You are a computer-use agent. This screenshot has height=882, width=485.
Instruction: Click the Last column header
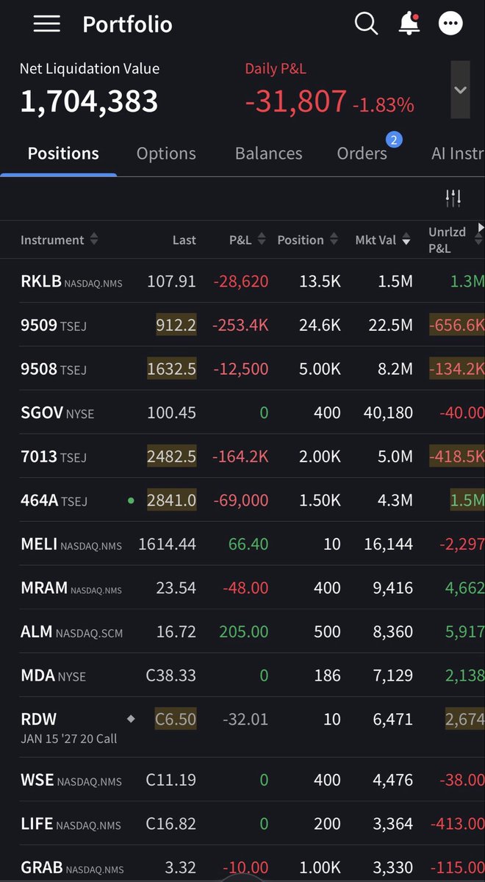click(x=184, y=240)
